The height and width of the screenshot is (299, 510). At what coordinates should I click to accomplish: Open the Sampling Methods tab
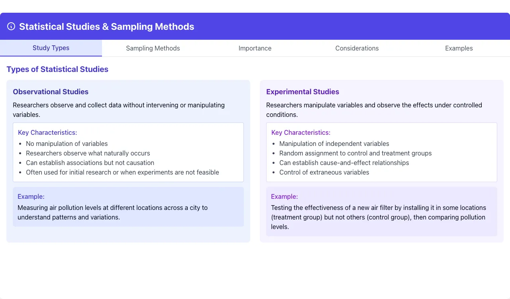pos(153,48)
